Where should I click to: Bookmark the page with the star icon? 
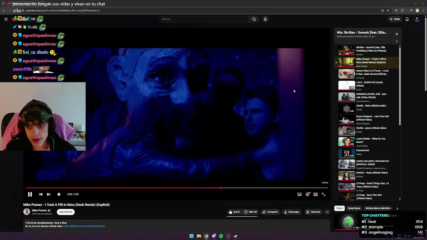pyautogui.click(x=388, y=10)
